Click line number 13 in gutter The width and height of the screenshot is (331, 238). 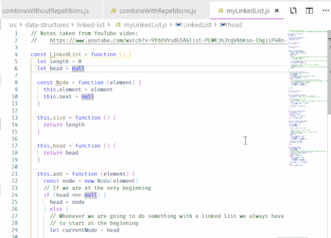coord(14,117)
